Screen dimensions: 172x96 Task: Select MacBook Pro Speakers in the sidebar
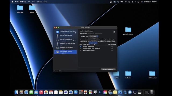[x=66, y=48]
